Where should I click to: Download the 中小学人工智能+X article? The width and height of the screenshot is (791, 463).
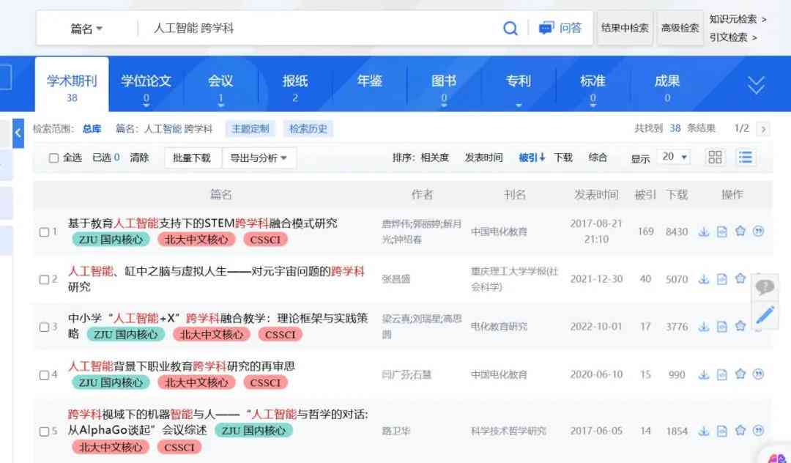tap(704, 327)
